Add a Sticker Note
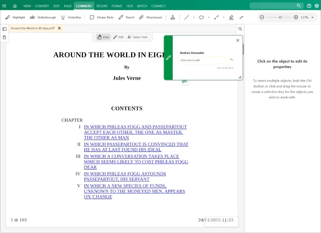 [101, 17]
